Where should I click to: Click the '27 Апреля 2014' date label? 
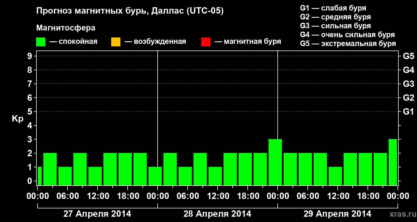pos(97,214)
